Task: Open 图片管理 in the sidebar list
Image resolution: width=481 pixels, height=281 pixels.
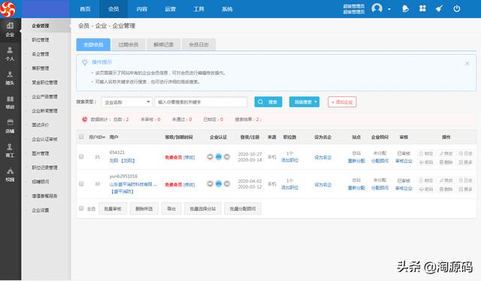Action: click(x=41, y=153)
